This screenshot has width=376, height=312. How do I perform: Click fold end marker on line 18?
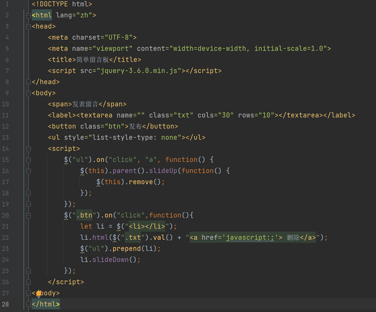(x=28, y=193)
